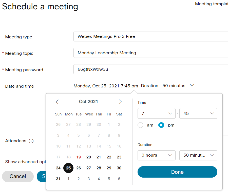Screen dimensions: 228x193
Task: Expand the 0 hours duration dropdown
Action: click(x=156, y=155)
